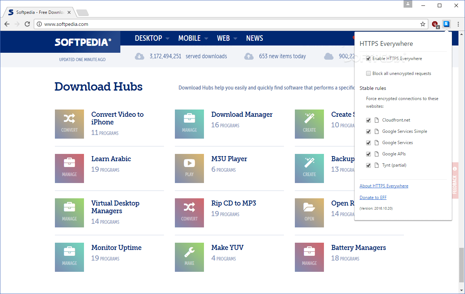Open the Rip CD to MP3 link
The image size is (465, 294).
pyautogui.click(x=234, y=203)
